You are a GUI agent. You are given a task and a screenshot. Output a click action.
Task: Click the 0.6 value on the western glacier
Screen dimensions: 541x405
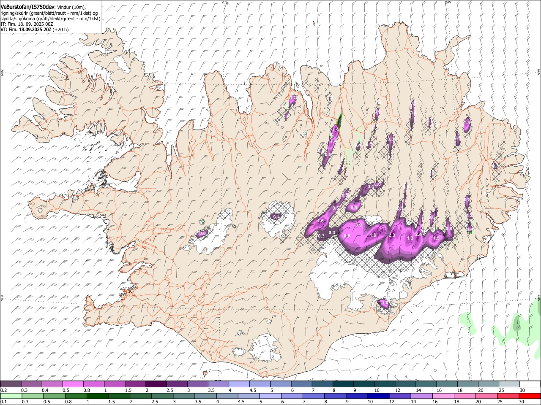coord(202,233)
